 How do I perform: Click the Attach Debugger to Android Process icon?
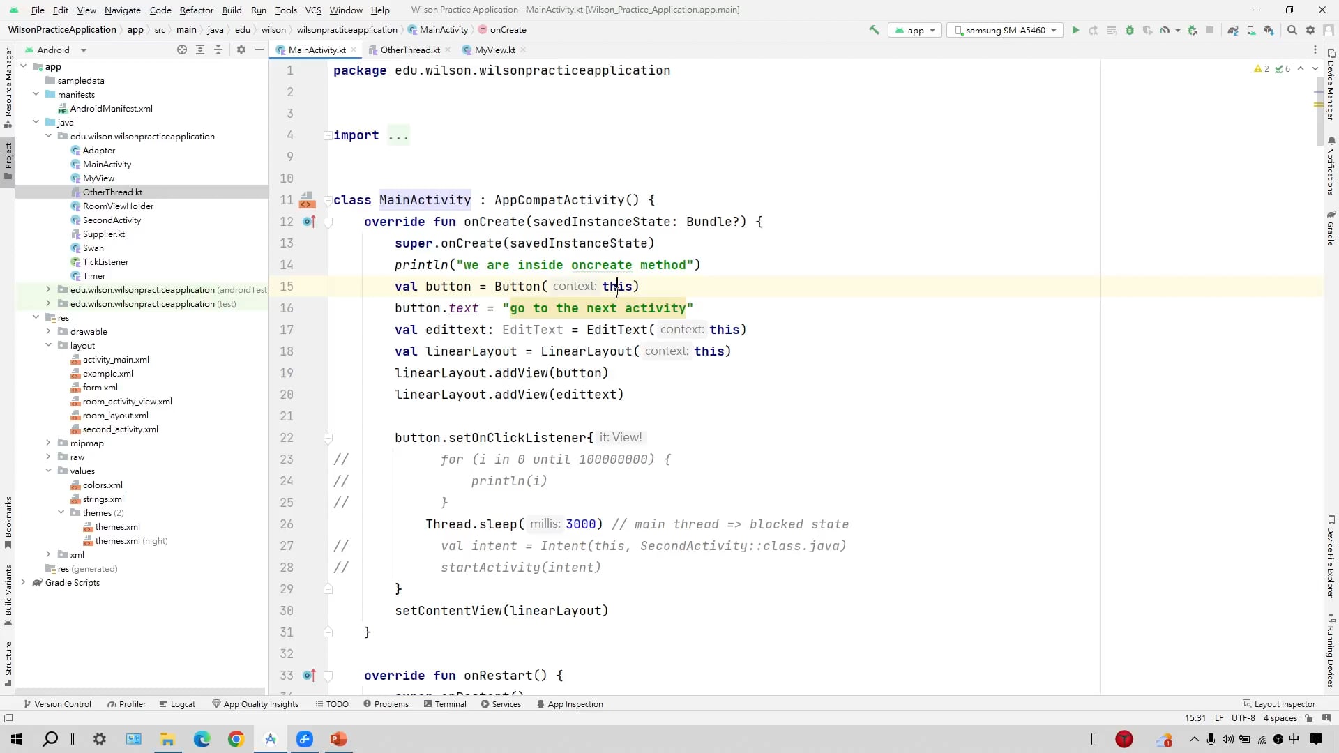[x=1193, y=30]
